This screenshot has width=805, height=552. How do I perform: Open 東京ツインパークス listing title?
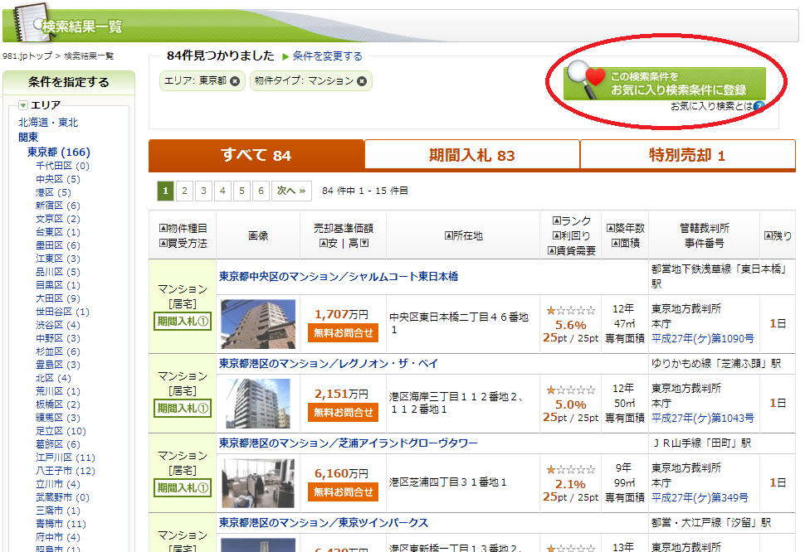[324, 522]
